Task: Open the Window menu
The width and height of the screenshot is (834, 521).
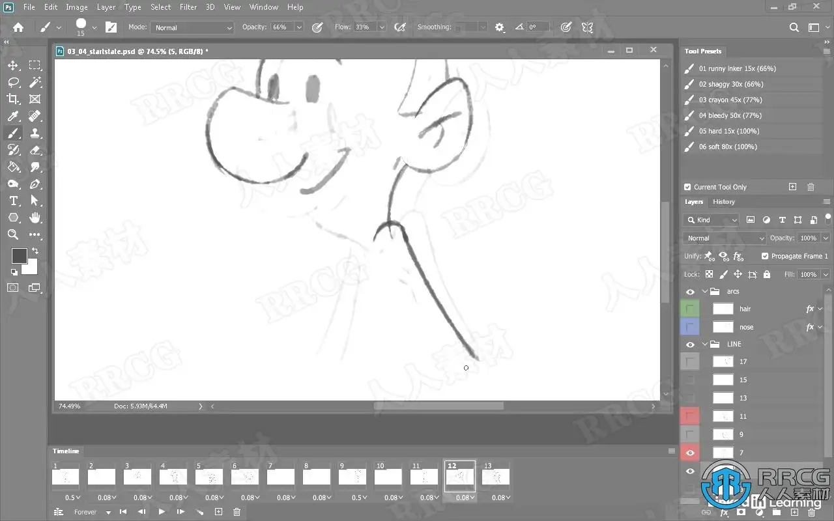Action: tap(264, 7)
